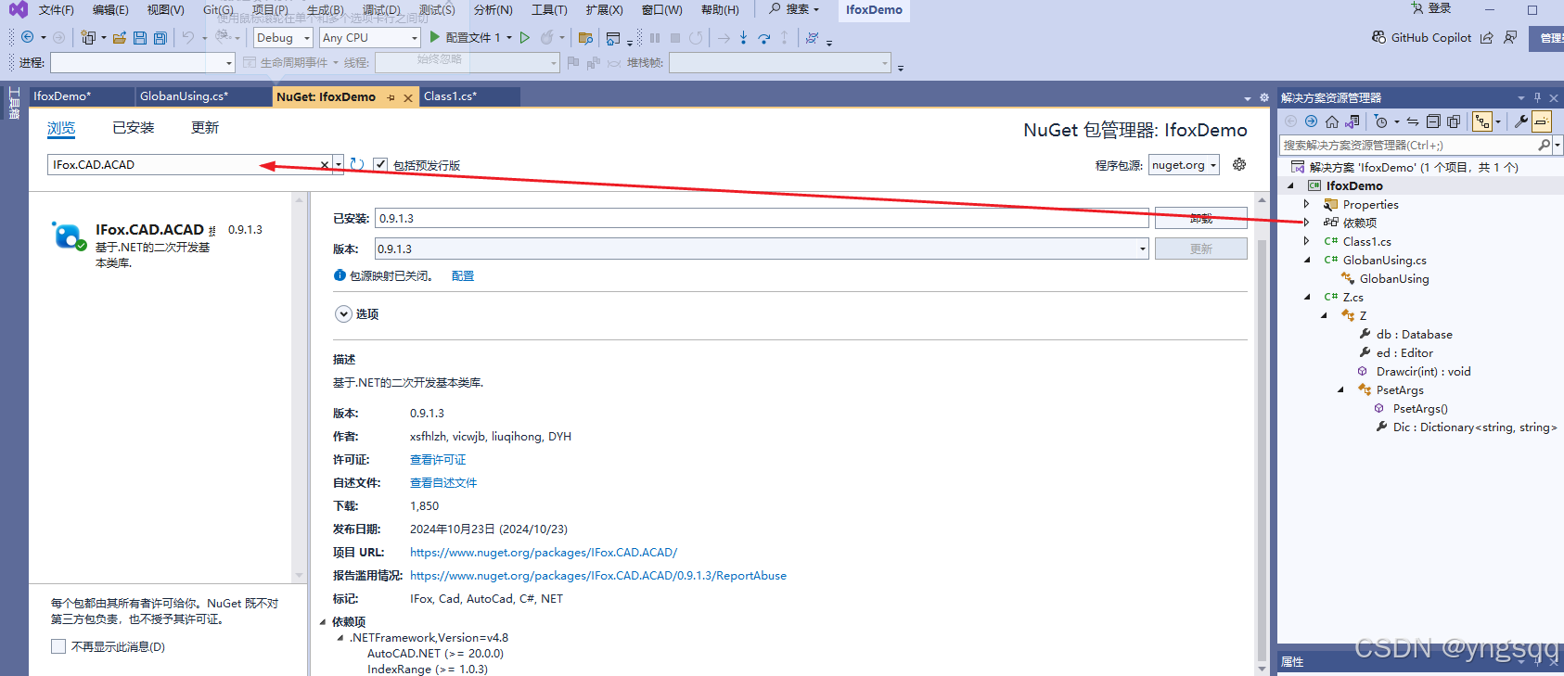The width and height of the screenshot is (1564, 676).
Task: Open the ReportAbuse URL link
Action: pyautogui.click(x=598, y=576)
